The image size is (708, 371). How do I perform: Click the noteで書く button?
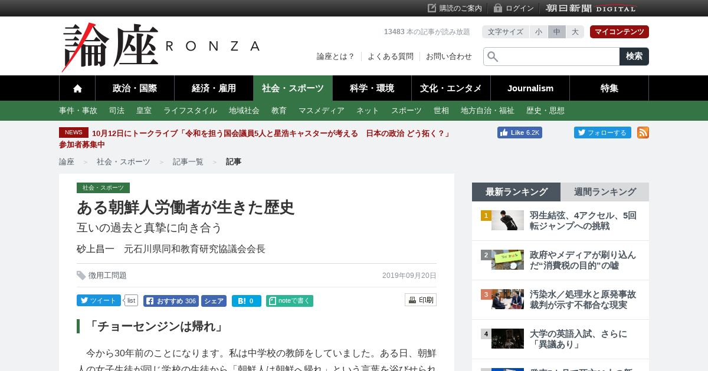(290, 301)
